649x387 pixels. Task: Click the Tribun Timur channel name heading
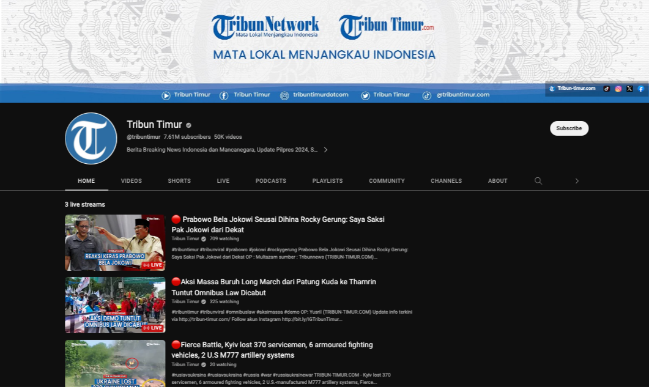click(154, 125)
